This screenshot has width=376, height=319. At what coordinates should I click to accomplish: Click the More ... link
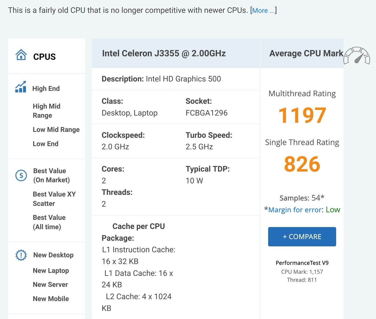[x=264, y=10]
